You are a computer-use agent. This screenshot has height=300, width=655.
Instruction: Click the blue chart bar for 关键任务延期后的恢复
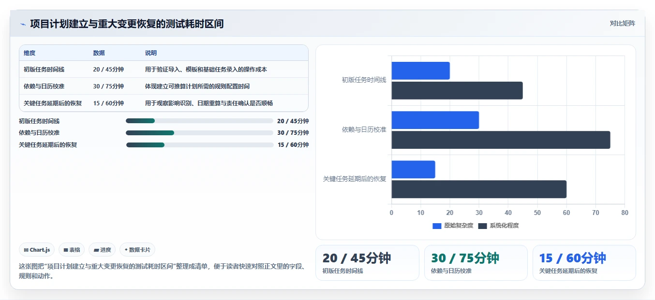pos(413,169)
